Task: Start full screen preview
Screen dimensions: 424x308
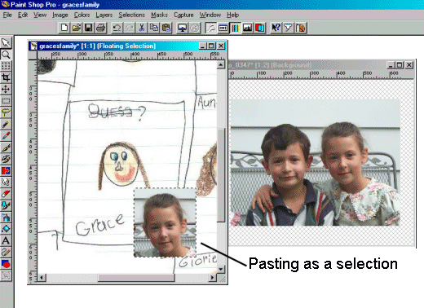Action: coord(183,28)
